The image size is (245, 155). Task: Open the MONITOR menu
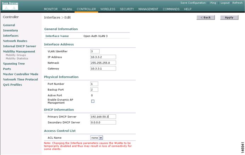click(51, 9)
